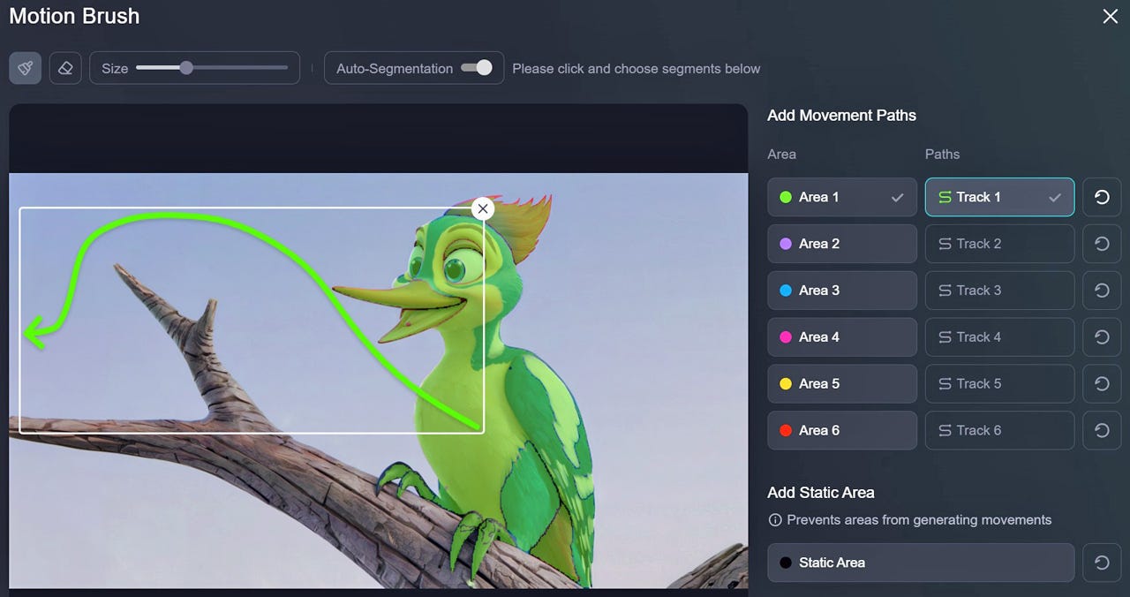The width and height of the screenshot is (1130, 597).
Task: Select Area 6 with red dot
Action: pos(842,431)
